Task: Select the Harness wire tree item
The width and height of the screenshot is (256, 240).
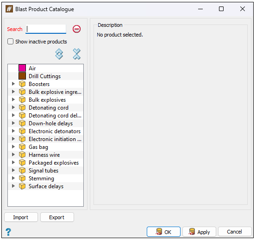Action: [44, 155]
